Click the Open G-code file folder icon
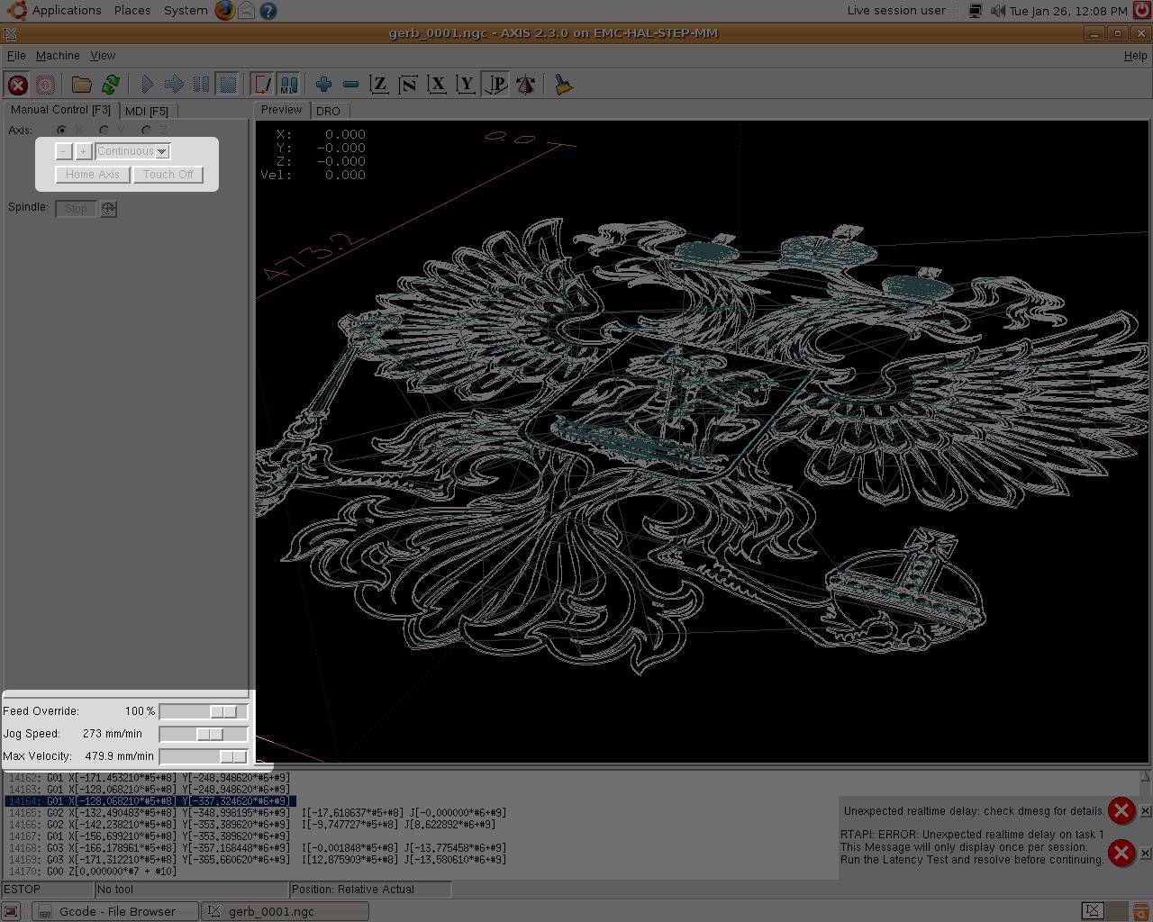Viewport: 1153px width, 922px height. 82,85
